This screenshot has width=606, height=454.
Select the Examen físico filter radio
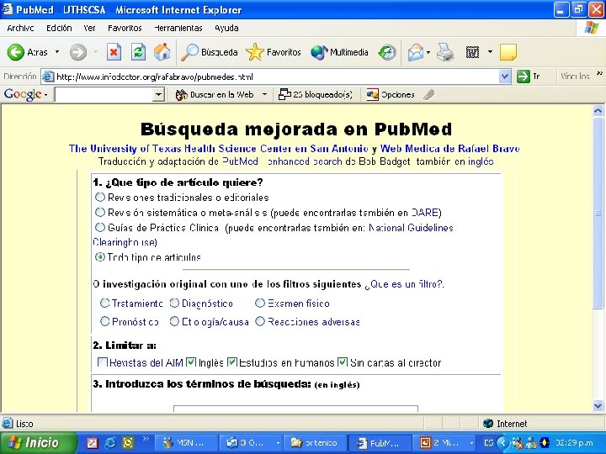coord(260,303)
